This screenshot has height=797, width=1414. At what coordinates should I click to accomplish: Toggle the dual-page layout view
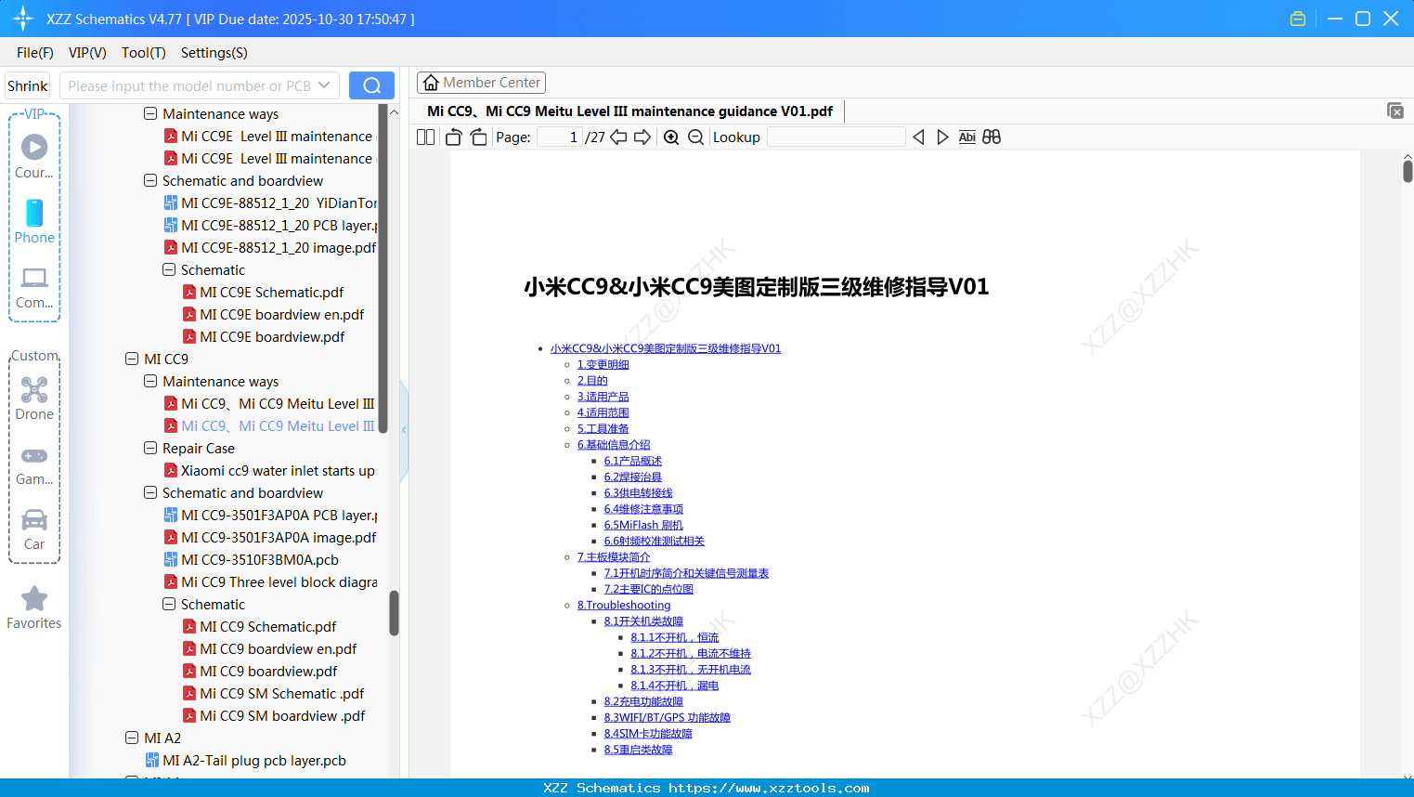[424, 137]
